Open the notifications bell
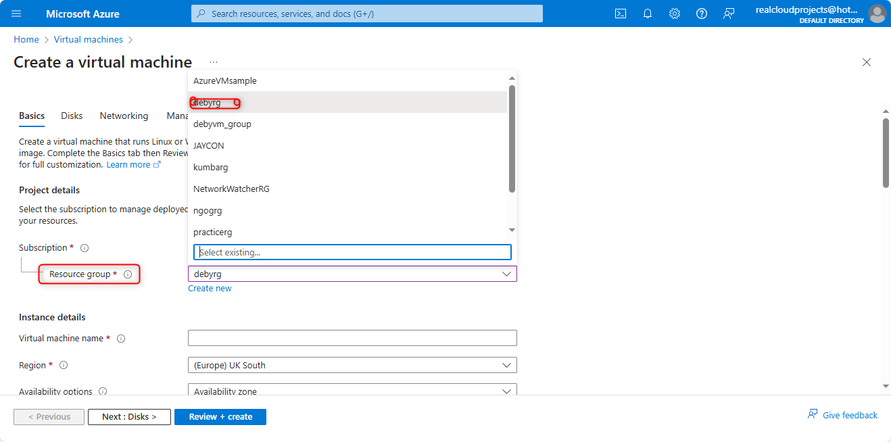The width and height of the screenshot is (891, 442). click(647, 14)
